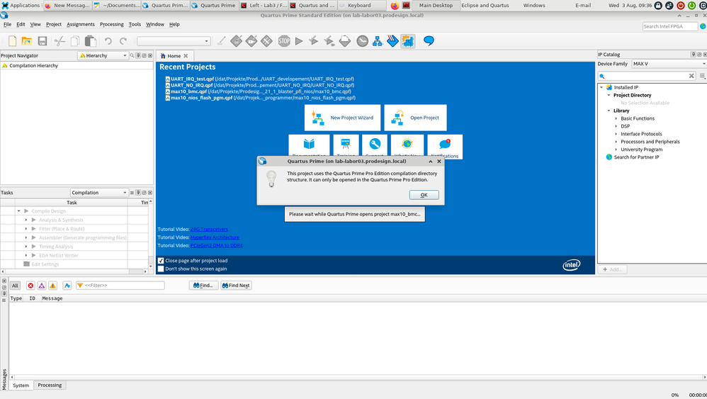Switch to the Processing messages tab
This screenshot has width=707, height=399.
click(50, 385)
